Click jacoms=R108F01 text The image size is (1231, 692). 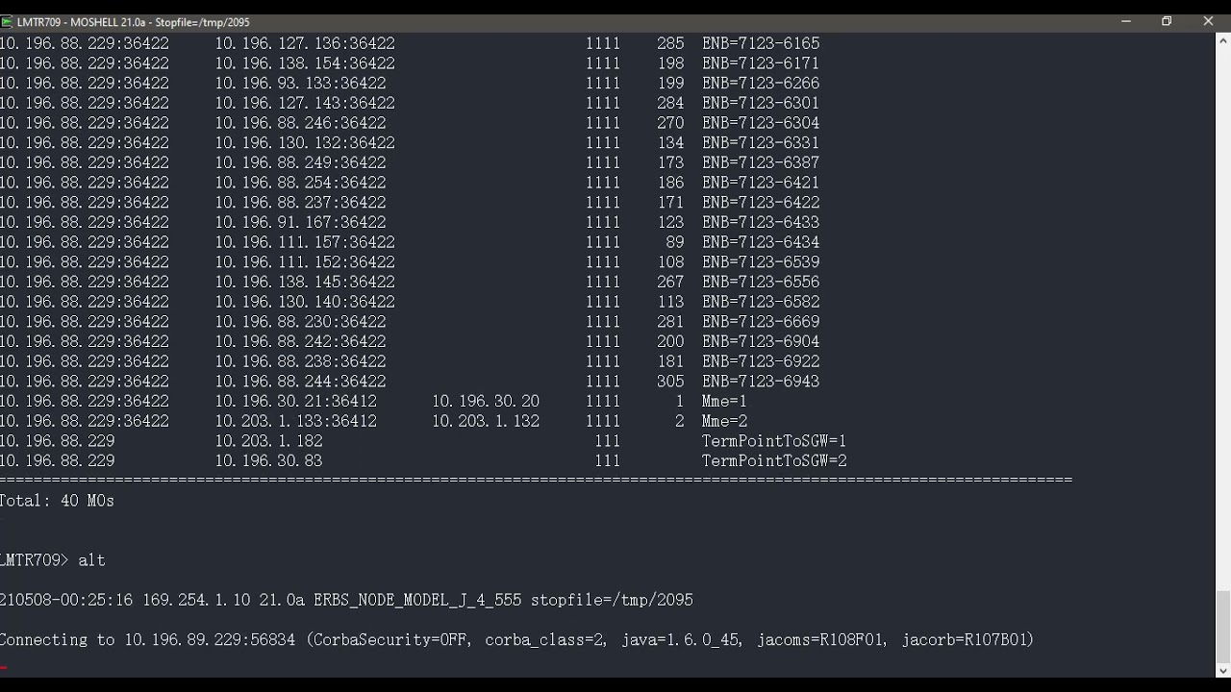tap(822, 639)
